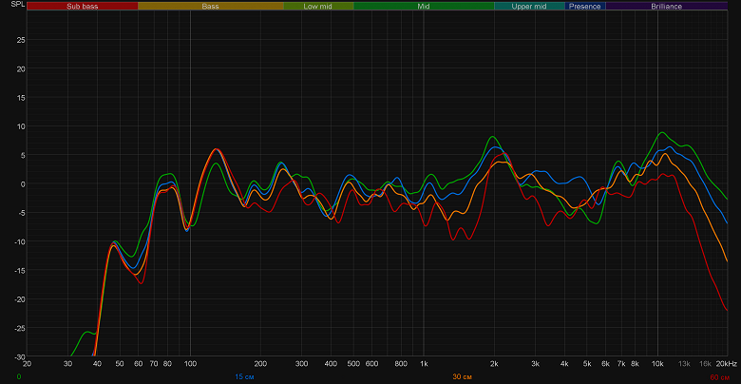The width and height of the screenshot is (741, 384).
Task: Select the Bass frequency band
Action: coord(210,6)
